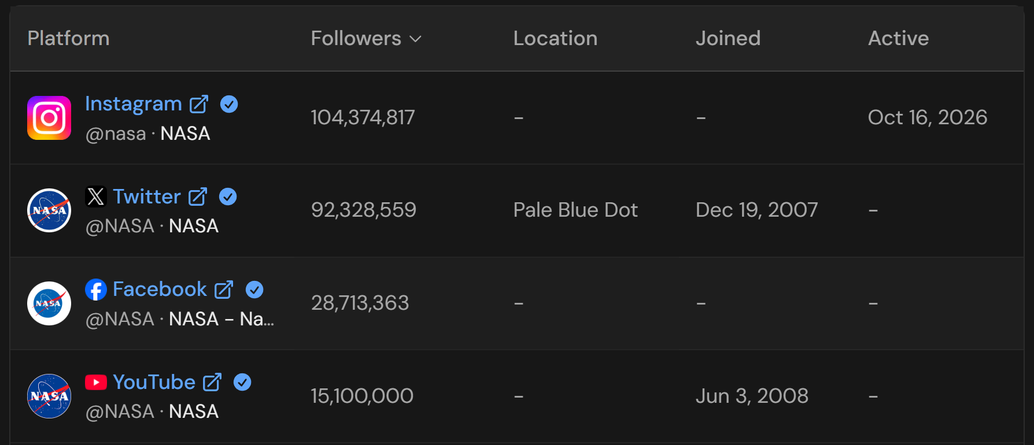Click follower count 28,713,363

click(360, 303)
